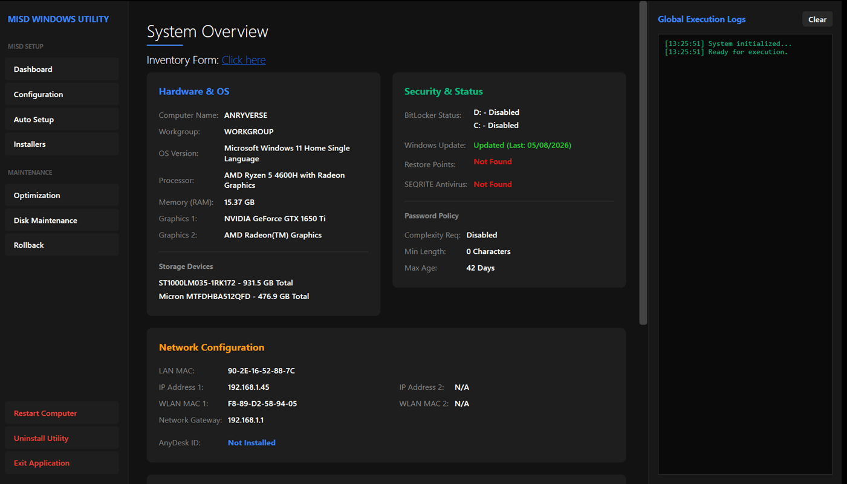Click the IP address 192.168.1.45

click(248, 387)
